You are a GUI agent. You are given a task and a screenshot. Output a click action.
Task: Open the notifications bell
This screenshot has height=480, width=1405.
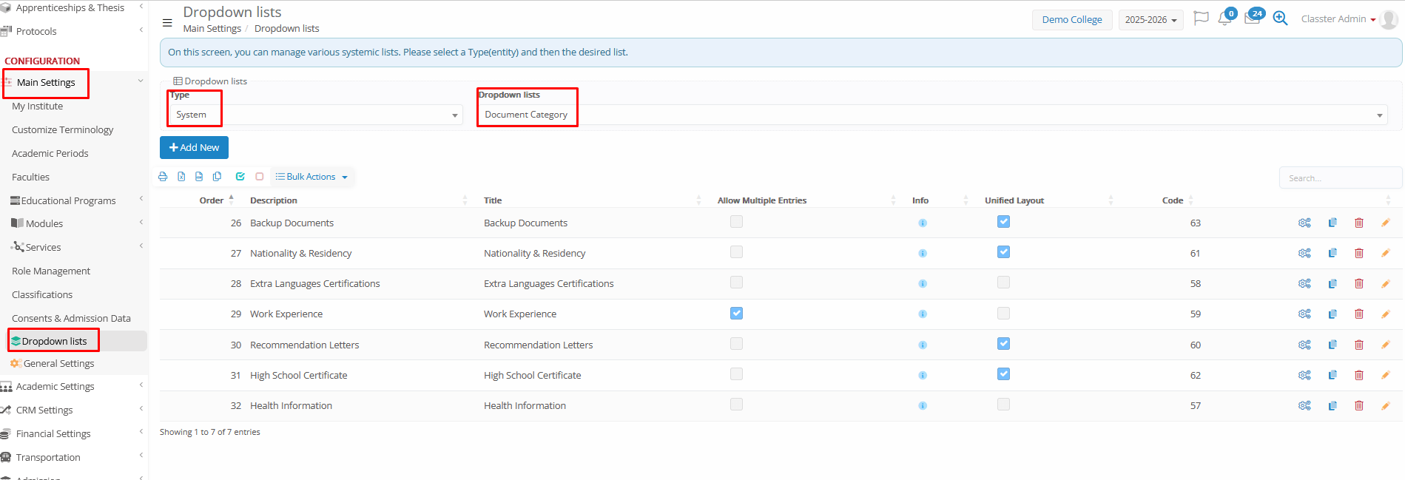pos(1224,19)
